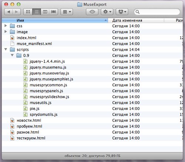Collapse the 0.9 folder triangle
This screenshot has height=162, width=185.
[12, 55]
